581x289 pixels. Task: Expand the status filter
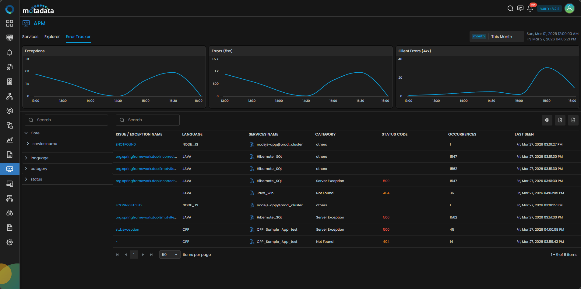(x=26, y=179)
